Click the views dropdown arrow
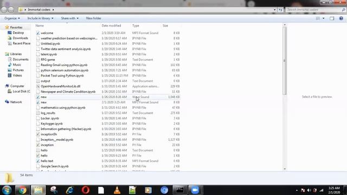 [x=324, y=18]
